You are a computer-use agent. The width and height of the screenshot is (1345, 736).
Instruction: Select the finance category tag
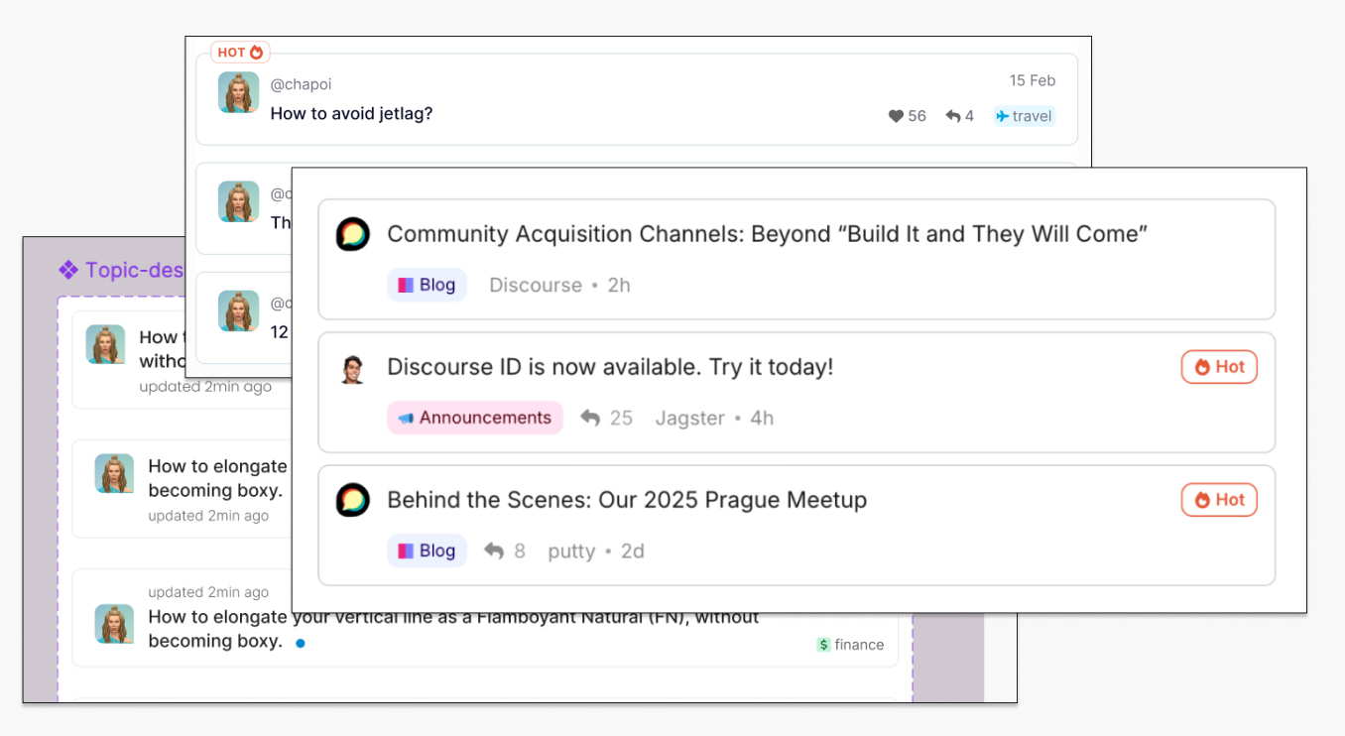click(x=850, y=645)
